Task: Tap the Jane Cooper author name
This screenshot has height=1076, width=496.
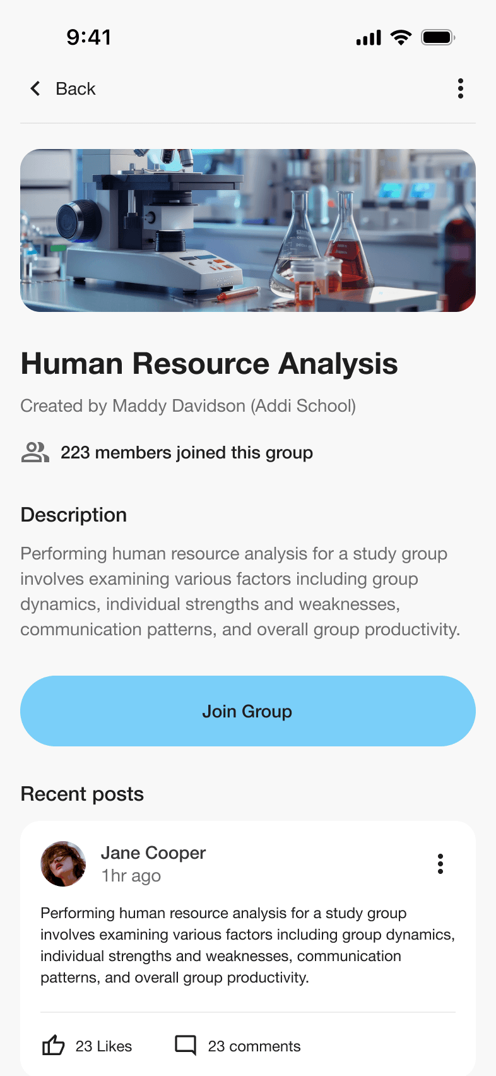Action: tap(153, 853)
